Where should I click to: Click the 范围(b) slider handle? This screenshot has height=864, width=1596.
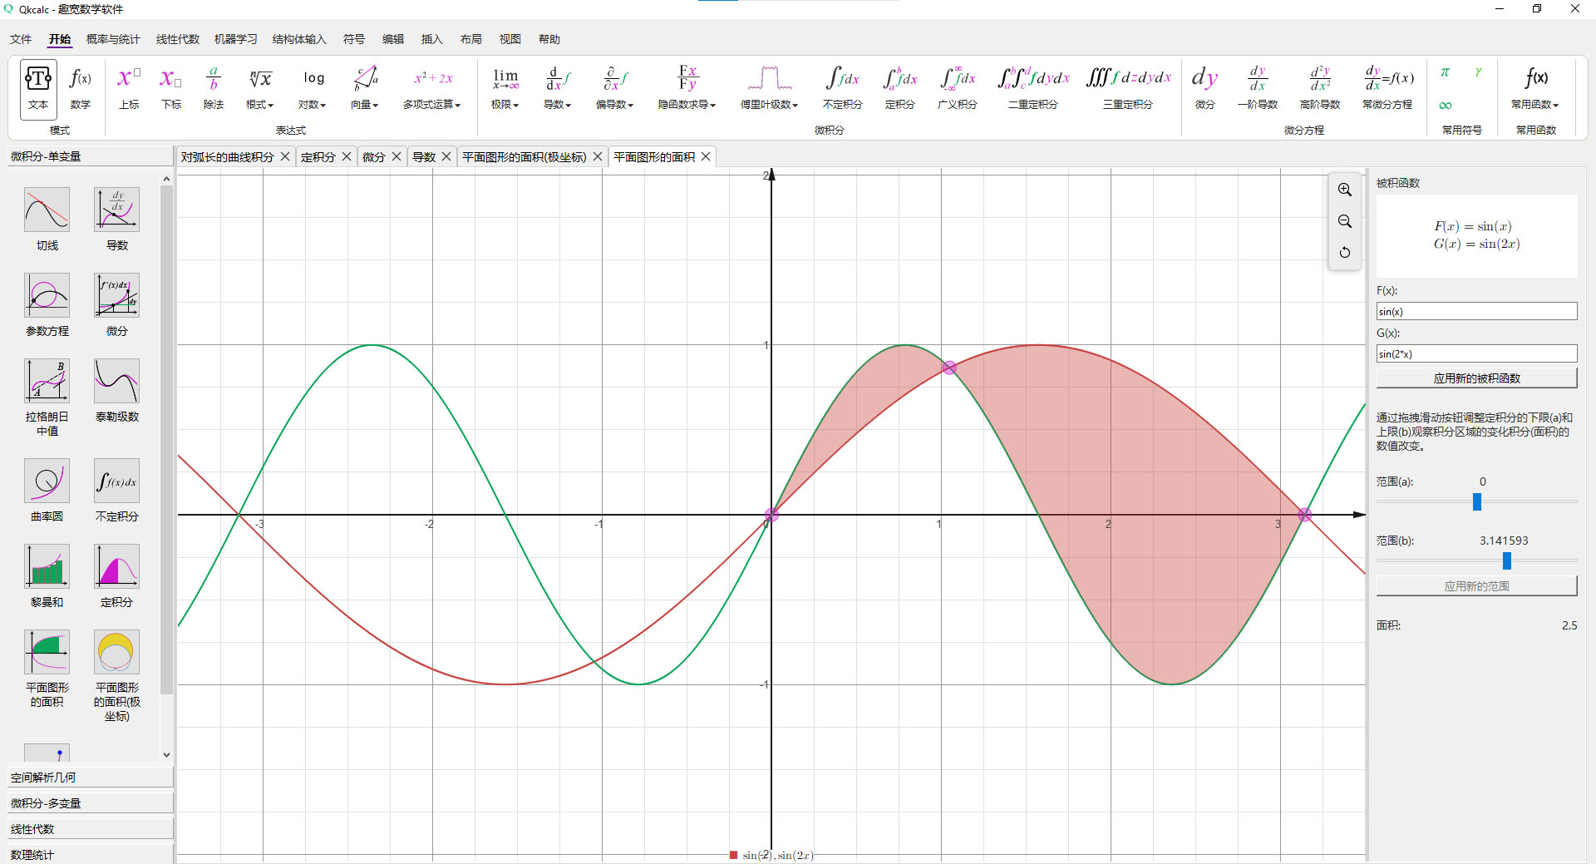click(x=1506, y=561)
